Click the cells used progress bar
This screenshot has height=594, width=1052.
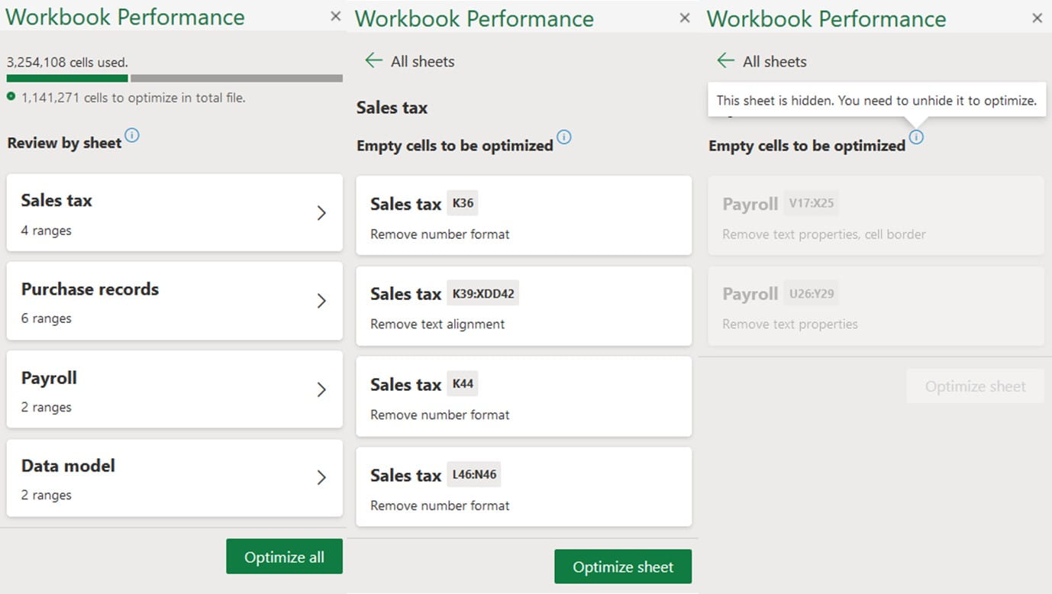(174, 78)
